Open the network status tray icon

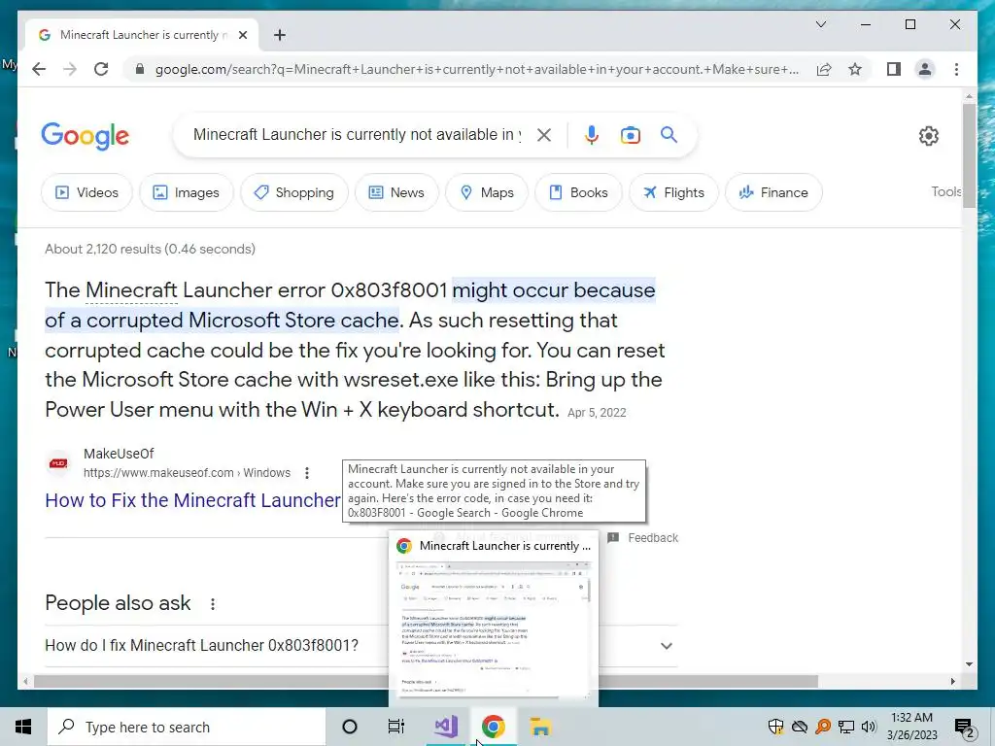846,727
